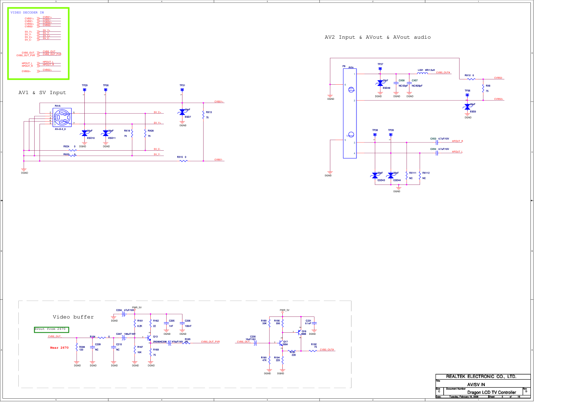Click the CVBS2- net label near RX12
The height and width of the screenshot is (404, 572).
498,78
